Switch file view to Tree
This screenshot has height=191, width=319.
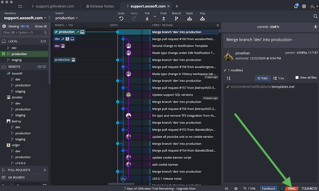(278, 78)
